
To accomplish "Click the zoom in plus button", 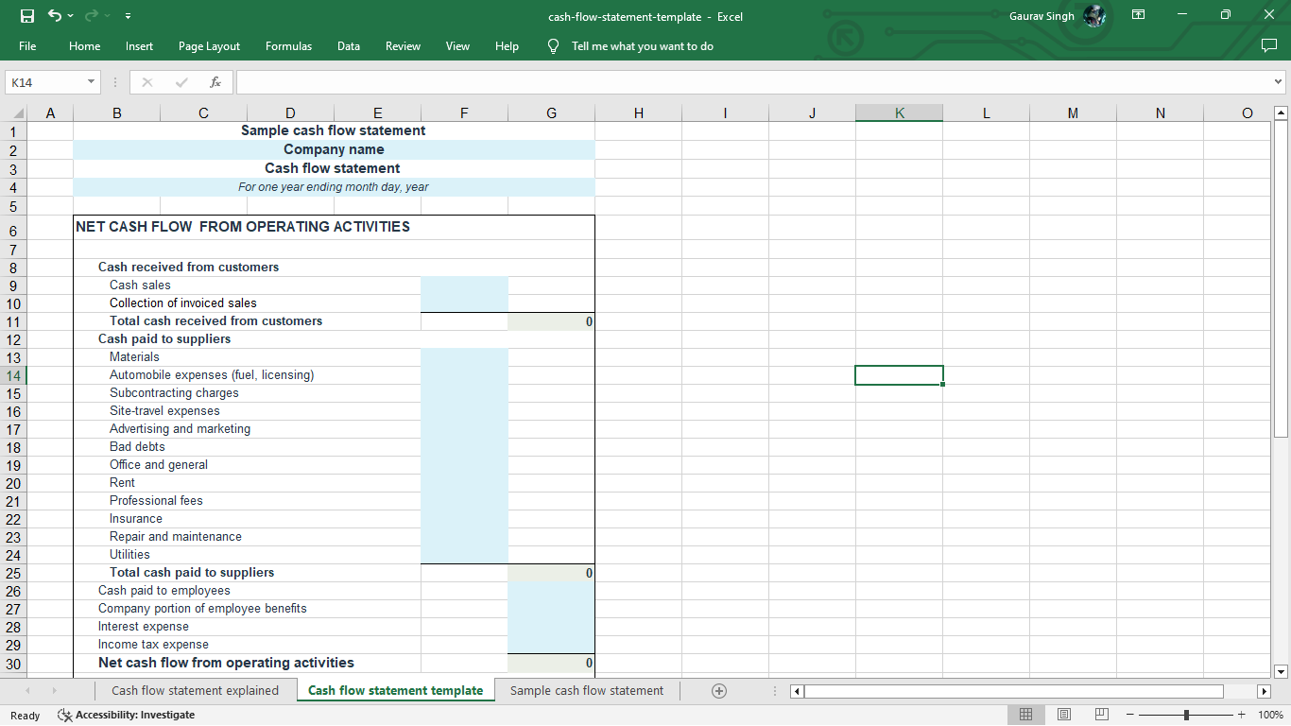I will pyautogui.click(x=1242, y=715).
